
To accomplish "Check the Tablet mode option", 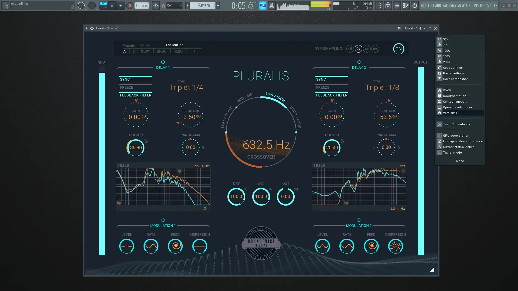I will [x=440, y=153].
